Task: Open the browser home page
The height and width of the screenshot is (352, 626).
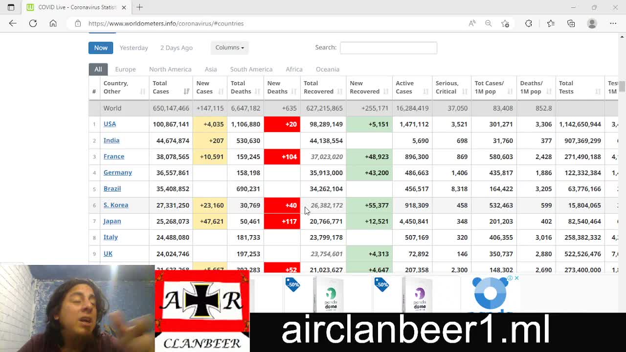Action: click(x=53, y=23)
